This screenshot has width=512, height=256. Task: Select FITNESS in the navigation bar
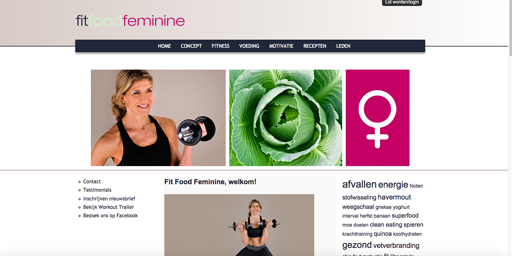click(x=220, y=46)
